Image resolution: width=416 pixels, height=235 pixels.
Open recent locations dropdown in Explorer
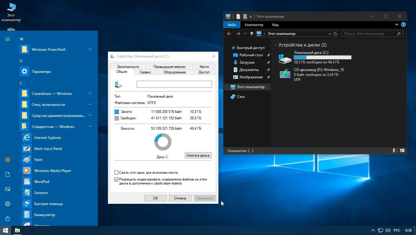(245, 34)
